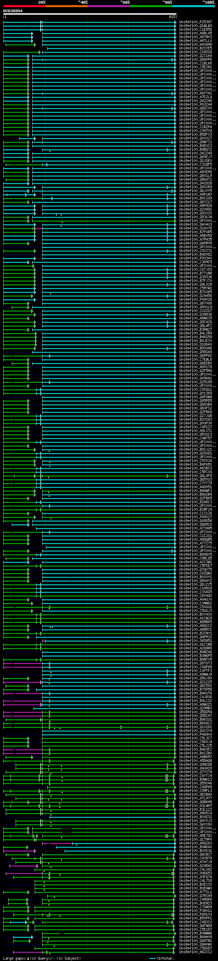Select hit label UniRef100_Q8AVP6
The width and height of the screenshot is (218, 961).
[x=196, y=59]
